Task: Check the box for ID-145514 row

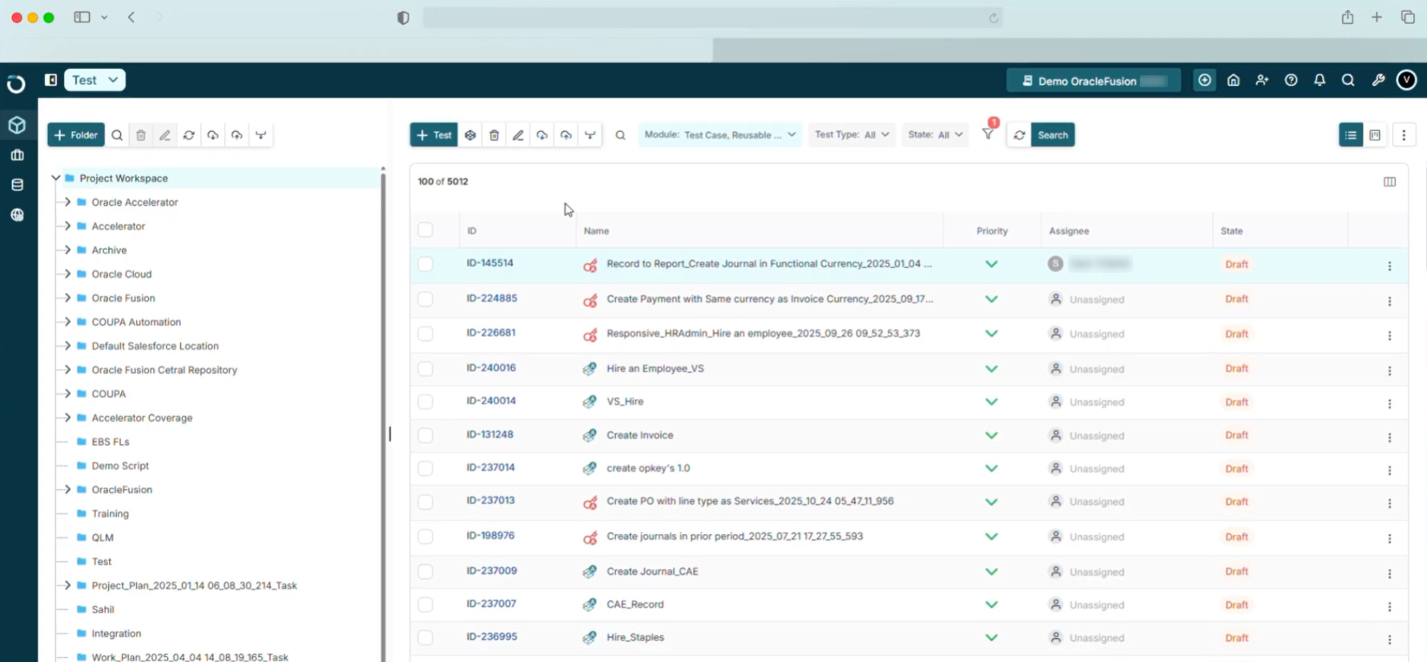Action: (x=425, y=264)
